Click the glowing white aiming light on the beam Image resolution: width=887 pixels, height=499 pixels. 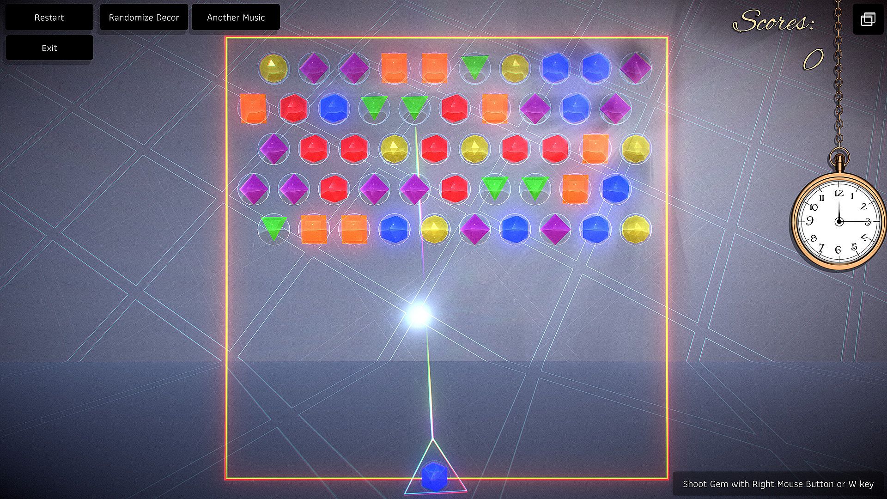419,316
